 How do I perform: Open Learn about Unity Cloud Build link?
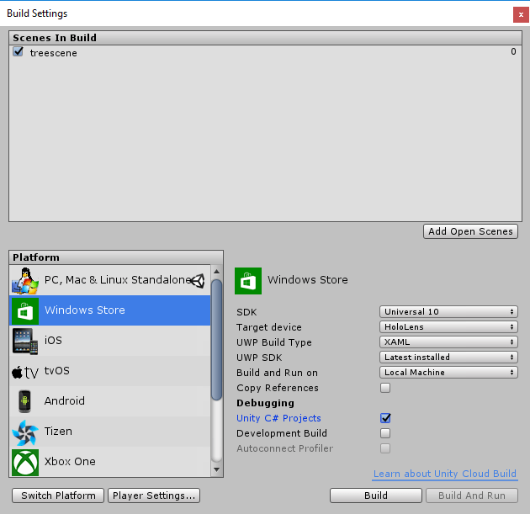[445, 474]
